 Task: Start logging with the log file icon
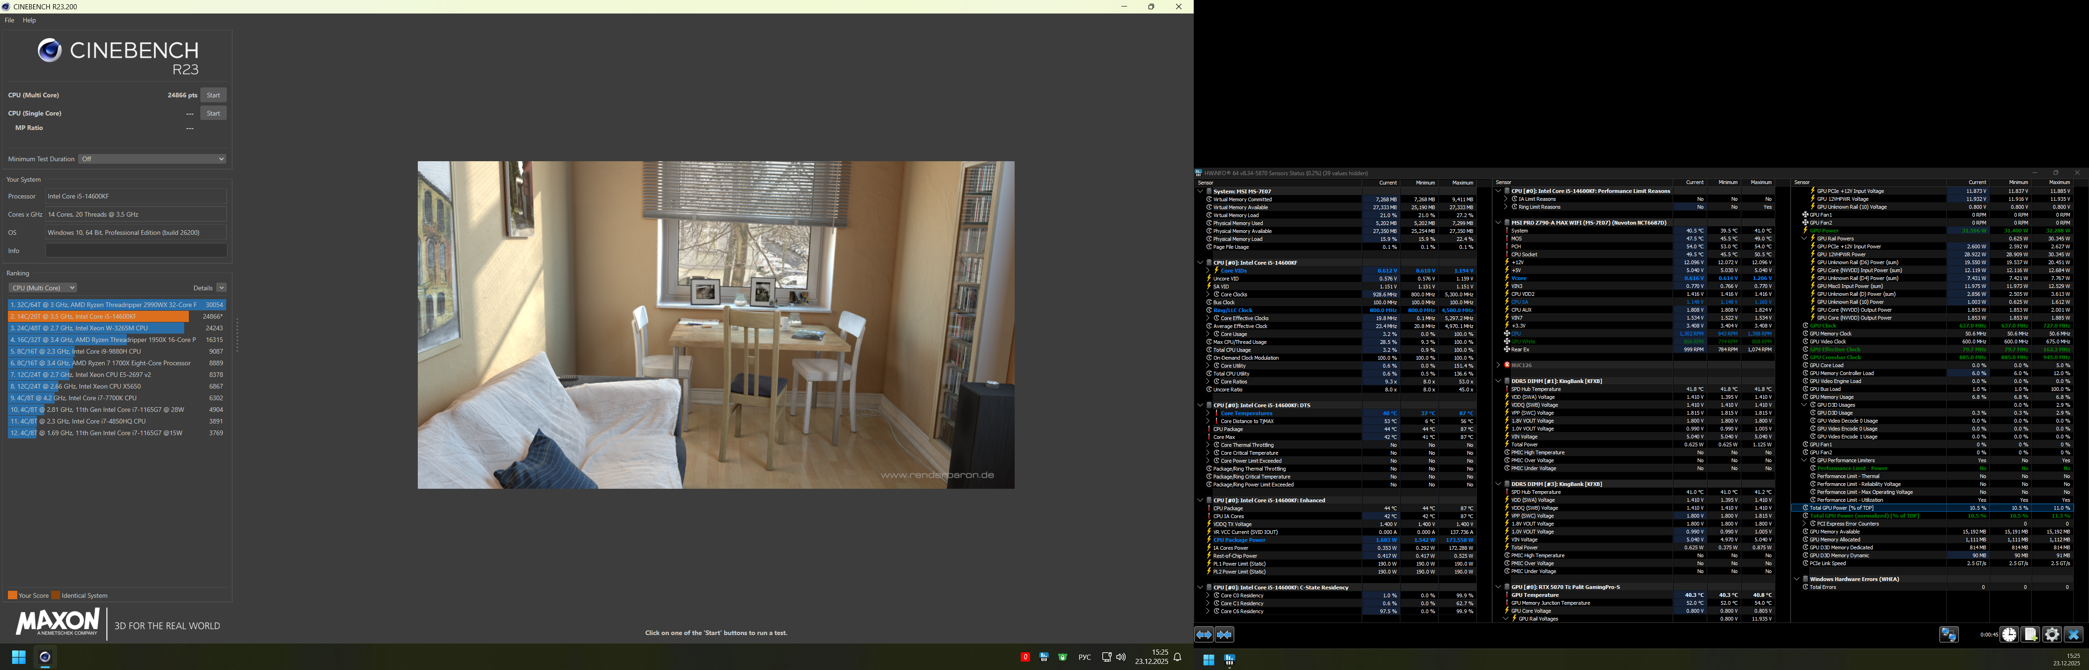click(2031, 635)
